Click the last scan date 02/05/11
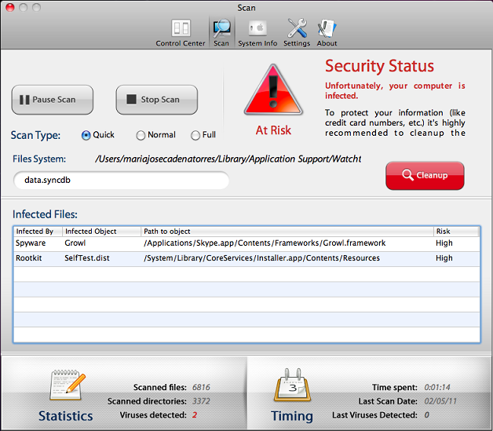 [x=440, y=401]
